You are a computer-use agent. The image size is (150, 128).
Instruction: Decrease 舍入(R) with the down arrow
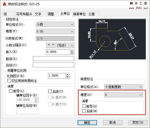(72, 53)
